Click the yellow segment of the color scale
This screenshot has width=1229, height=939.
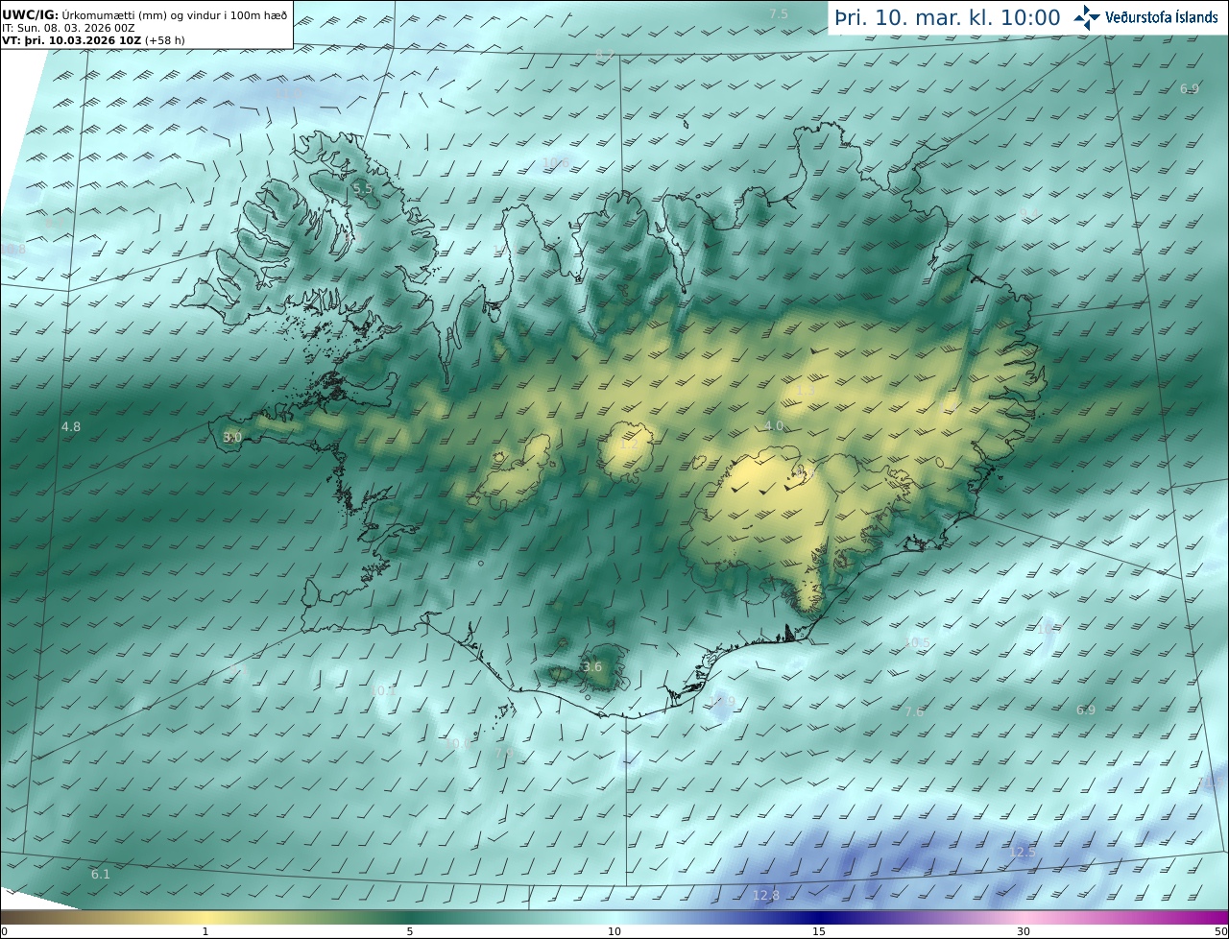[205, 918]
